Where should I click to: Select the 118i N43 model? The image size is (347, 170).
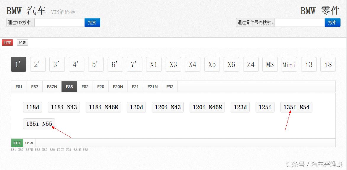[64, 107]
